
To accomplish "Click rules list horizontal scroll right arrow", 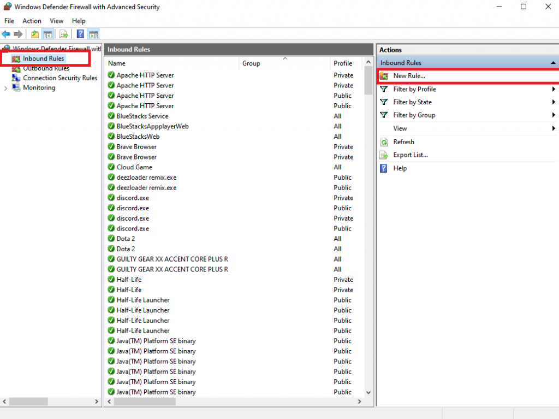I will coord(359,402).
